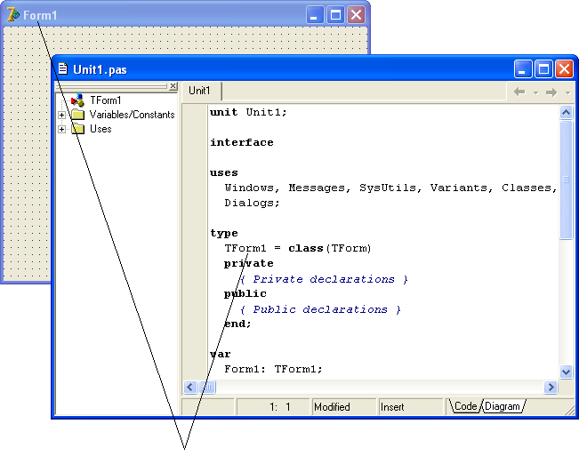The width and height of the screenshot is (579, 456).
Task: Expand the Uses tree node
Action: click(61, 129)
